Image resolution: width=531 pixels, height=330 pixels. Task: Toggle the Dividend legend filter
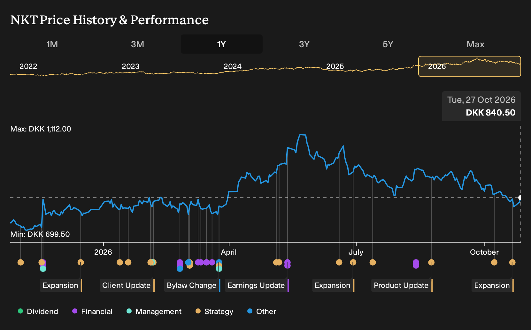click(38, 311)
